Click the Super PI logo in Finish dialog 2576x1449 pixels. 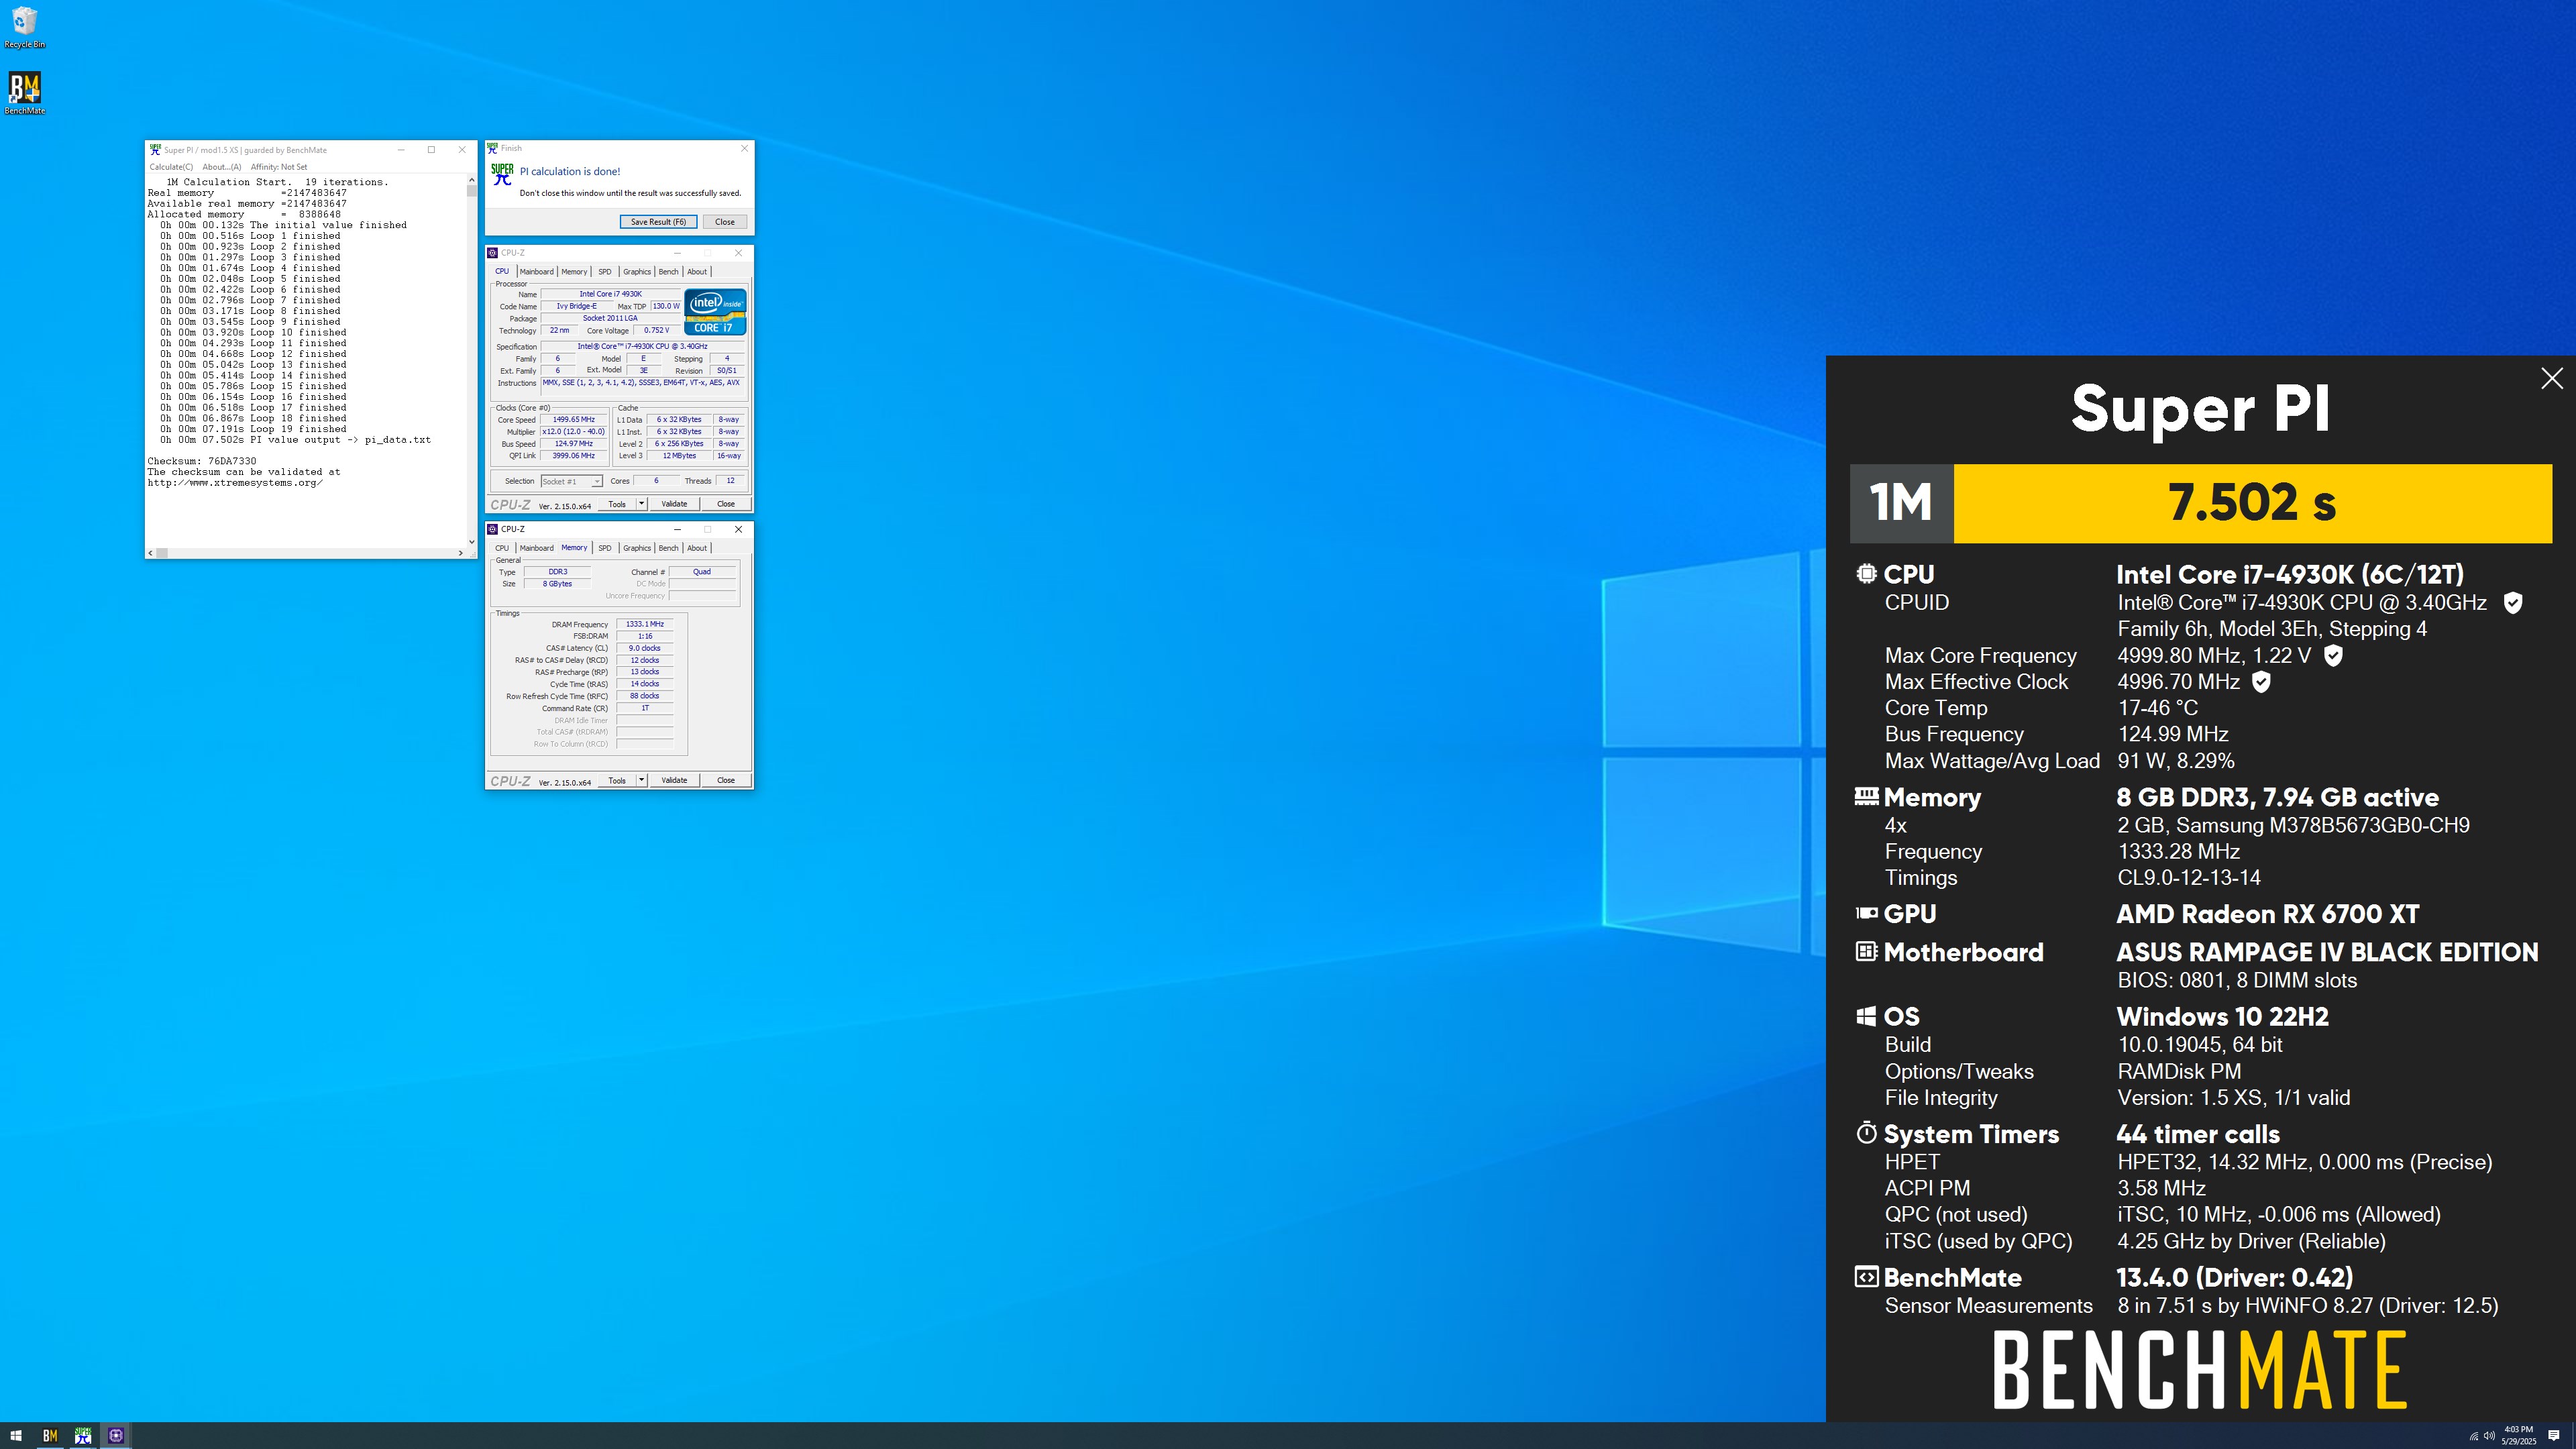pos(502,174)
